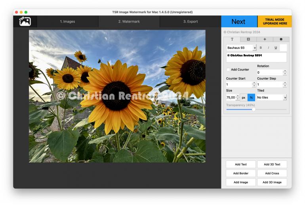This screenshot has height=206, width=305.
Task: Click the Counter Step field
Action: (270, 84)
